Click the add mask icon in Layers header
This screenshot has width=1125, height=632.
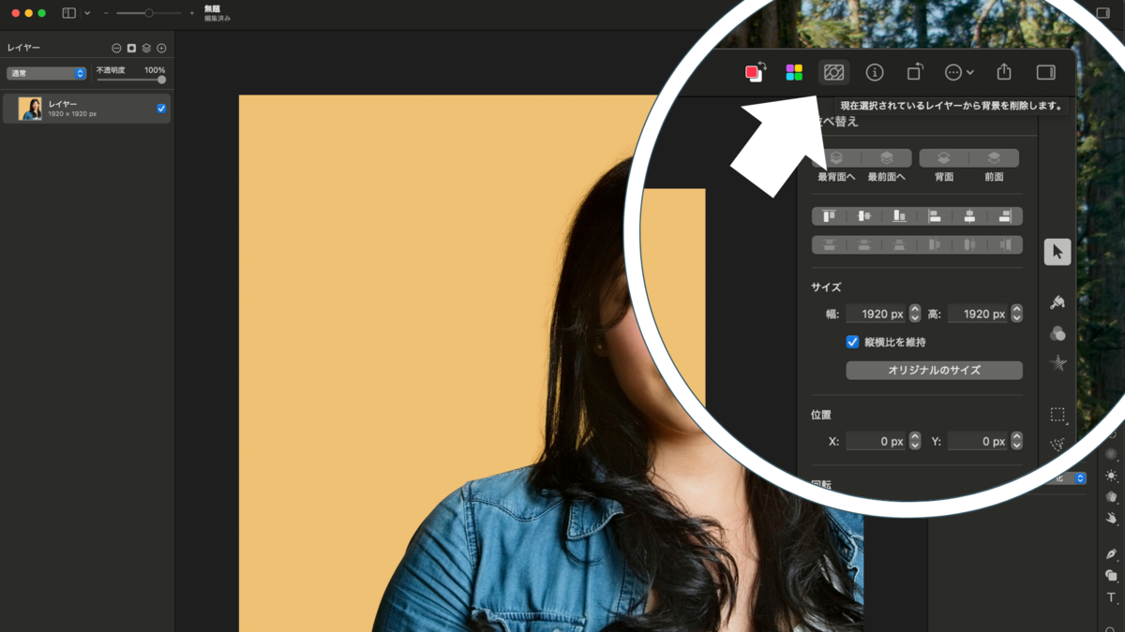tap(131, 48)
